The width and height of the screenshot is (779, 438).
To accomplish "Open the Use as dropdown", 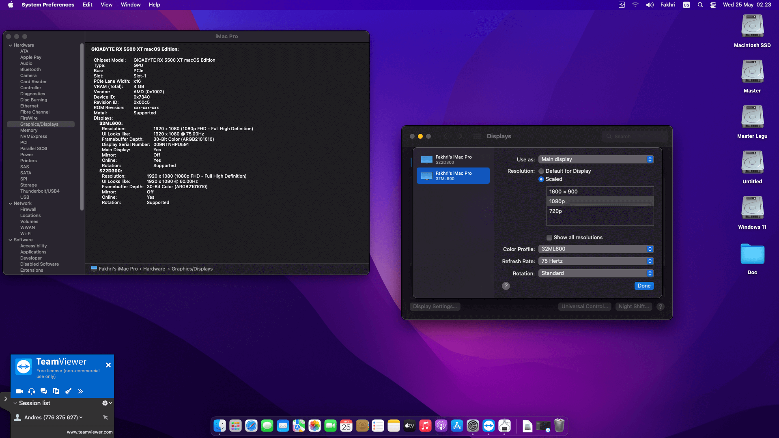I will (x=596, y=159).
